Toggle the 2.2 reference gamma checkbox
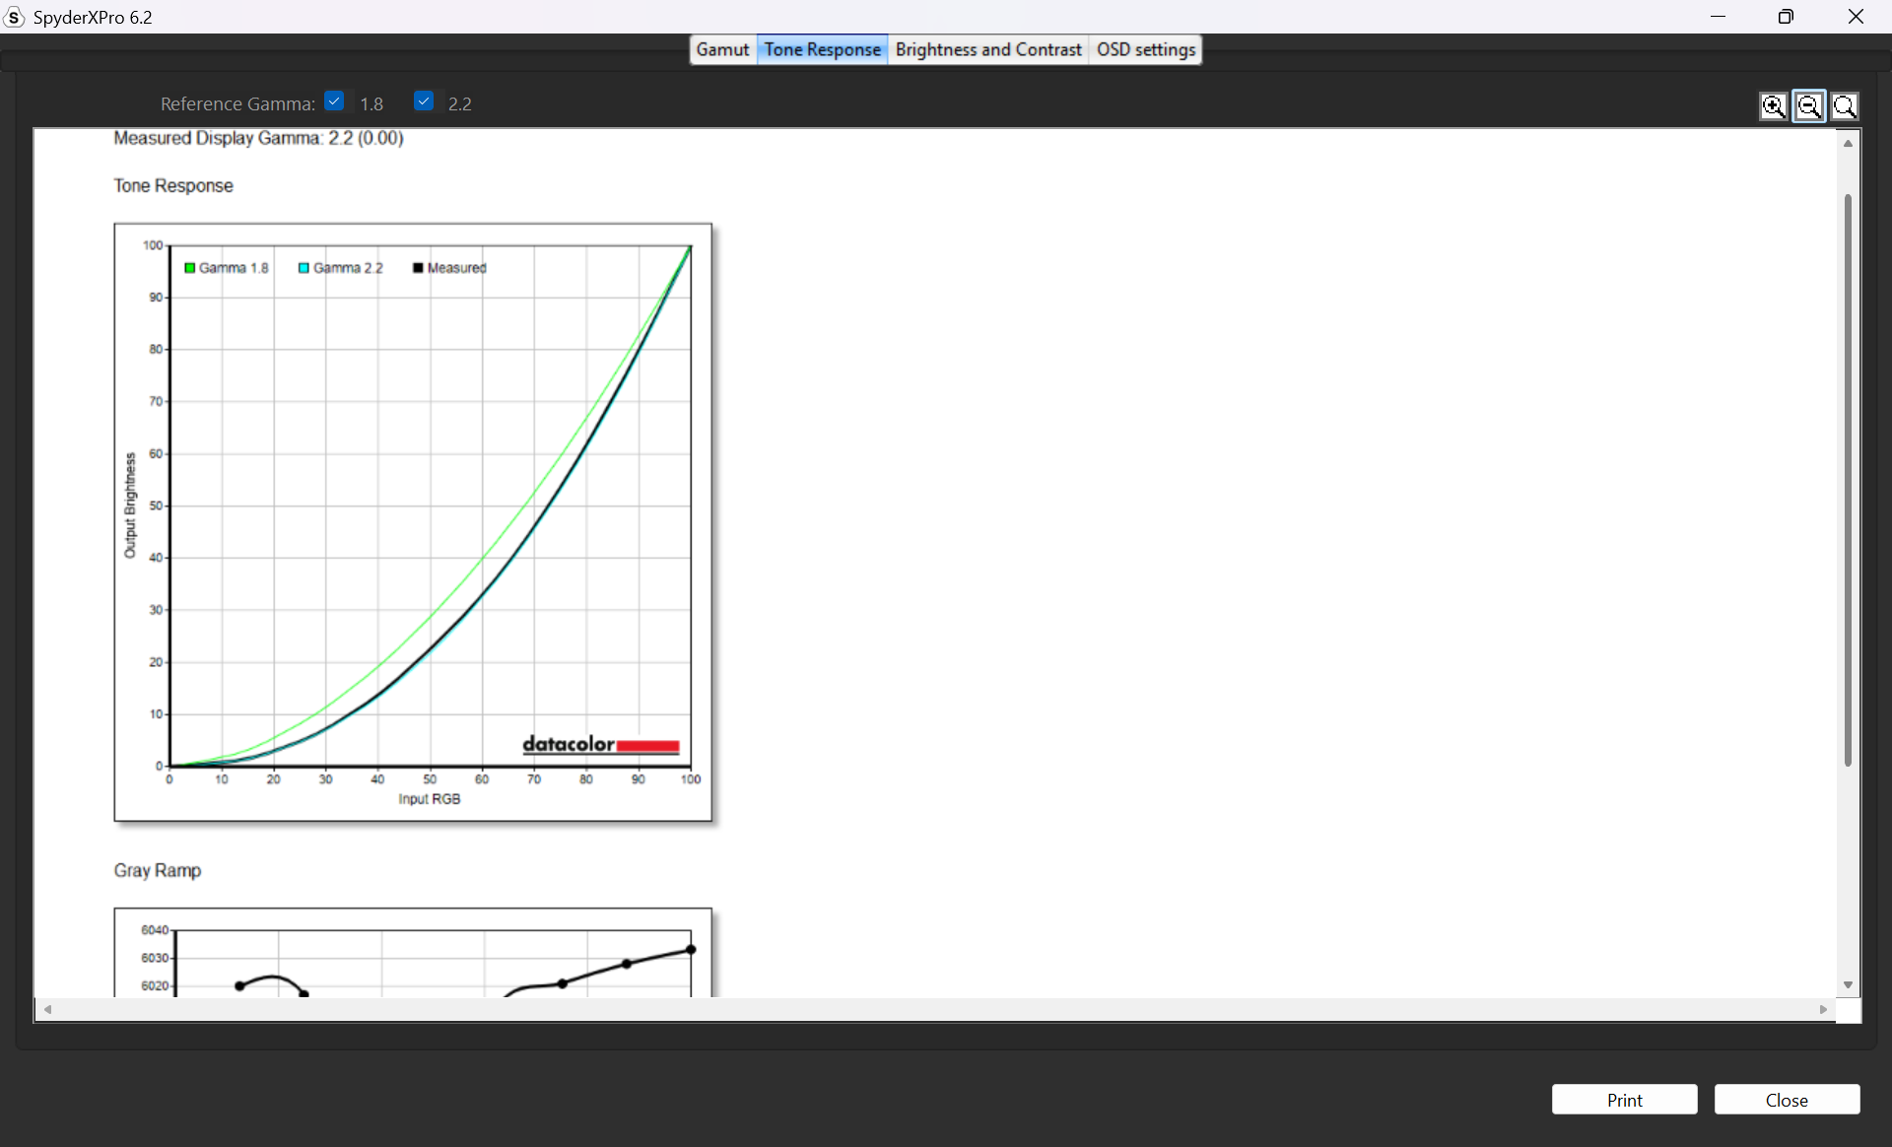The height and width of the screenshot is (1147, 1892). click(424, 101)
